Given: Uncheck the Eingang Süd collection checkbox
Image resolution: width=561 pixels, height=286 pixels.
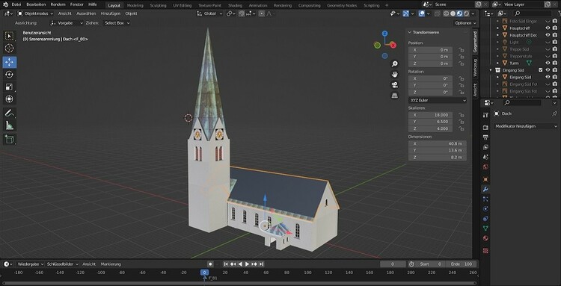Looking at the screenshot, I should click(x=541, y=70).
